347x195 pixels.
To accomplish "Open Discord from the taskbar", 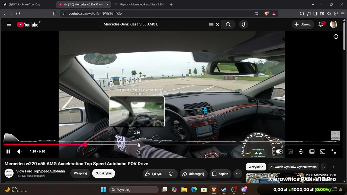I will (244, 190).
